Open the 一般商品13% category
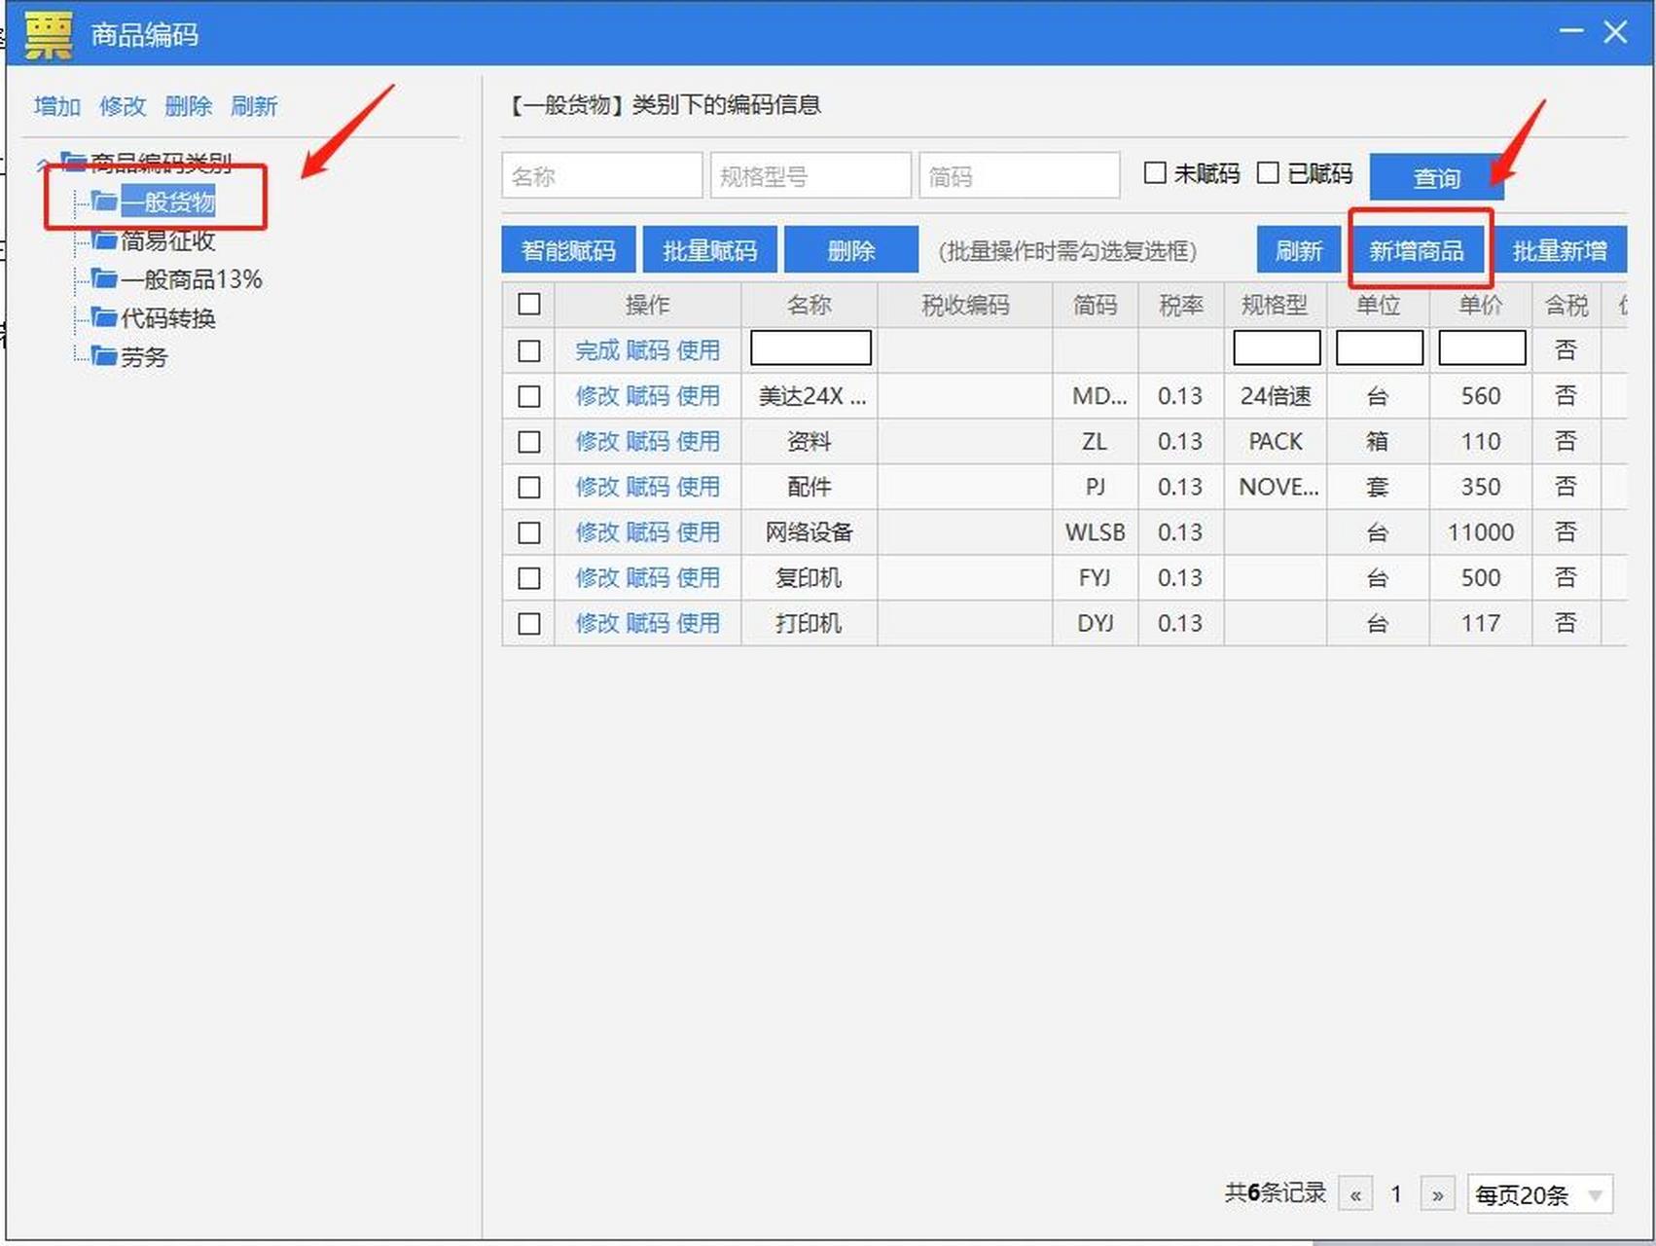The height and width of the screenshot is (1246, 1656). point(191,279)
